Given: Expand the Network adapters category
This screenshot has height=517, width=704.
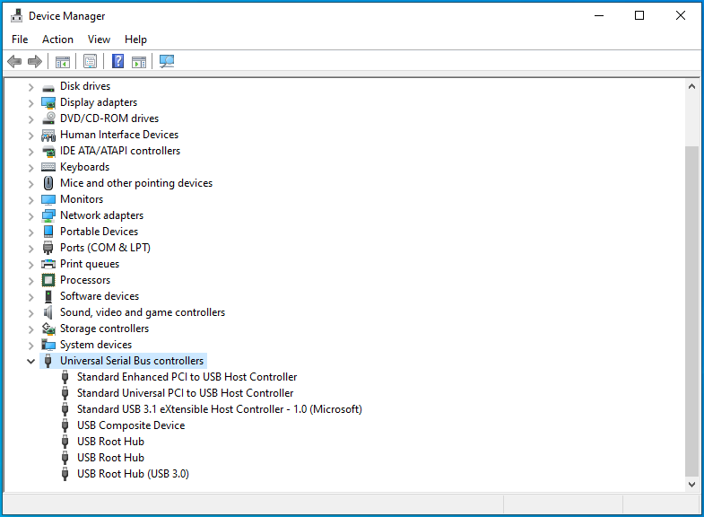Looking at the screenshot, I should (x=30, y=215).
